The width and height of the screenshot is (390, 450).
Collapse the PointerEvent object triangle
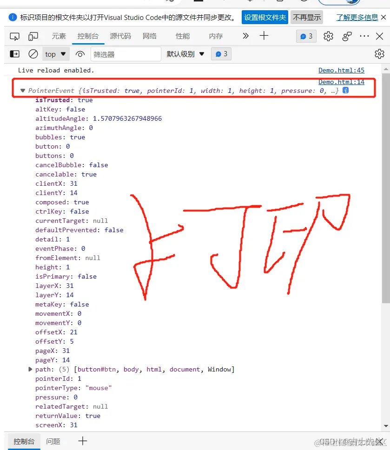coord(23,91)
